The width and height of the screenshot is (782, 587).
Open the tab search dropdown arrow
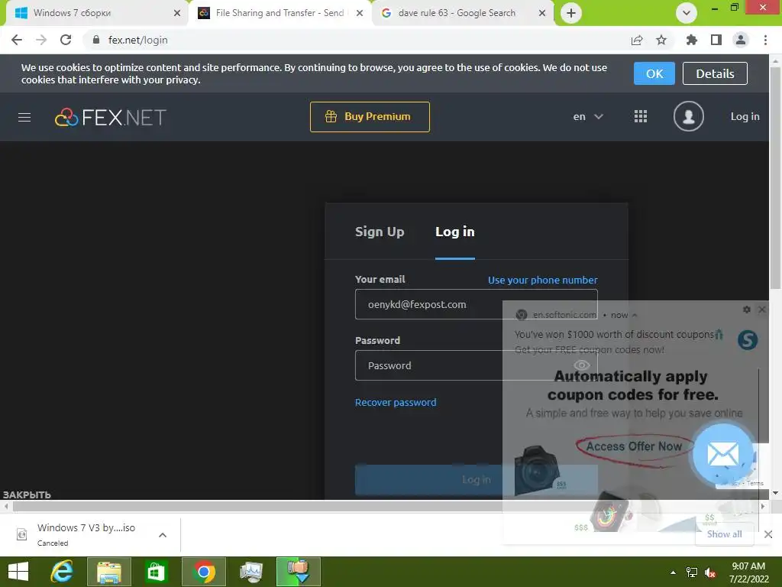pos(687,13)
